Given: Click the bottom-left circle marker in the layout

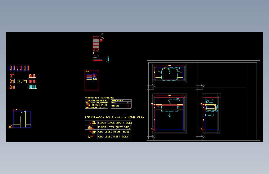Looking at the screenshot, I should pyautogui.click(x=154, y=137).
